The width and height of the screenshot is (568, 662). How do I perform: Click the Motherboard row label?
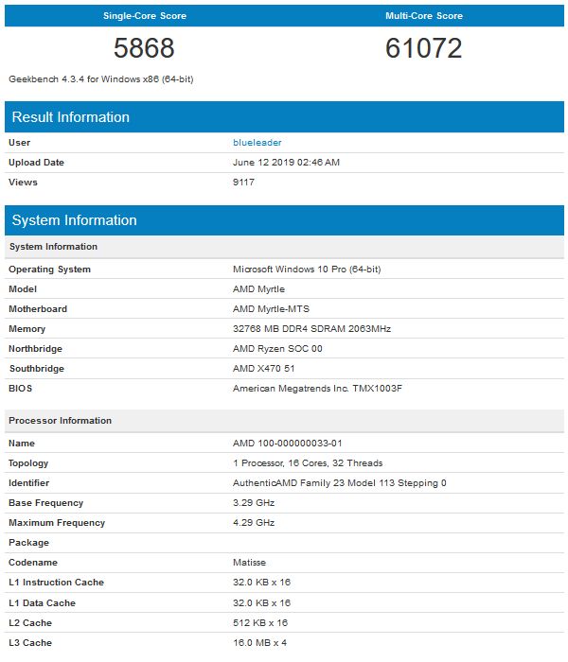[38, 309]
